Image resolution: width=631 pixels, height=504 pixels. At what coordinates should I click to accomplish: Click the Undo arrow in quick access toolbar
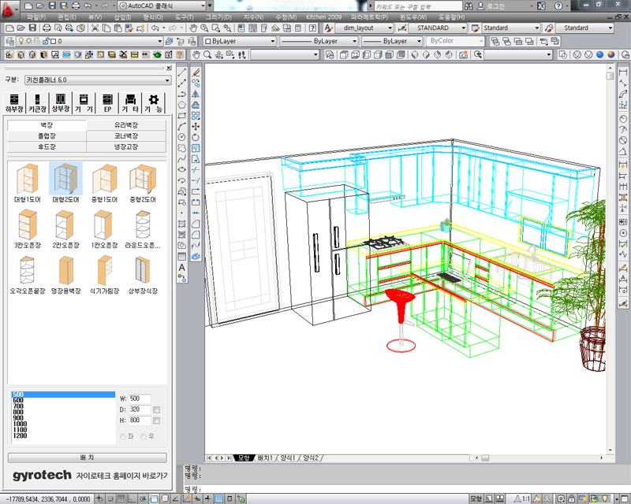pos(88,6)
